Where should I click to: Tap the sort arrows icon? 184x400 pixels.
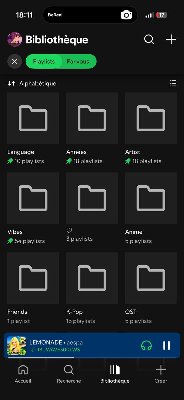tap(12, 83)
